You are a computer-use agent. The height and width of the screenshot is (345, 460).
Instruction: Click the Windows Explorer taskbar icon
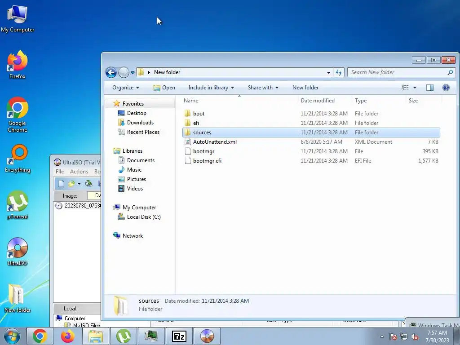point(96,336)
